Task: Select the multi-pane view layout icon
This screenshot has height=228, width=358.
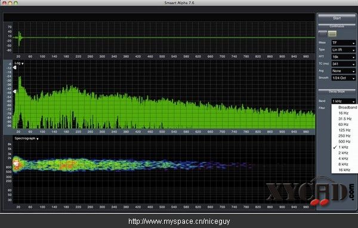Action: [x=332, y=34]
